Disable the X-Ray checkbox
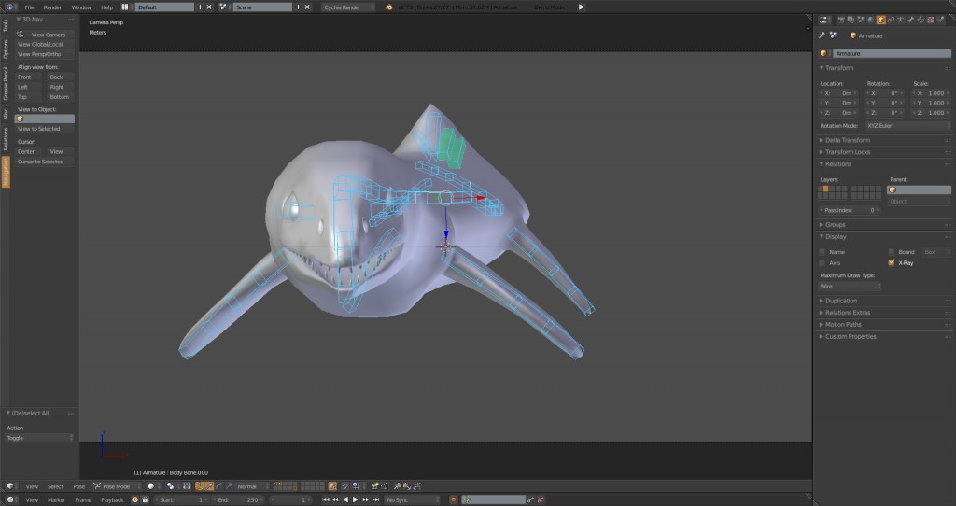The image size is (956, 506). tap(892, 262)
